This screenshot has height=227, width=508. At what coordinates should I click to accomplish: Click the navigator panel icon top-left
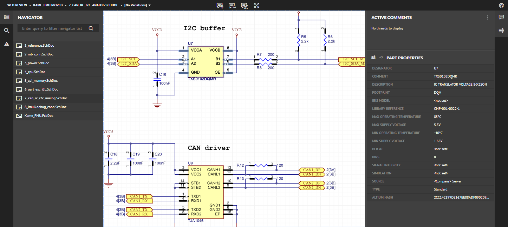coord(6,17)
